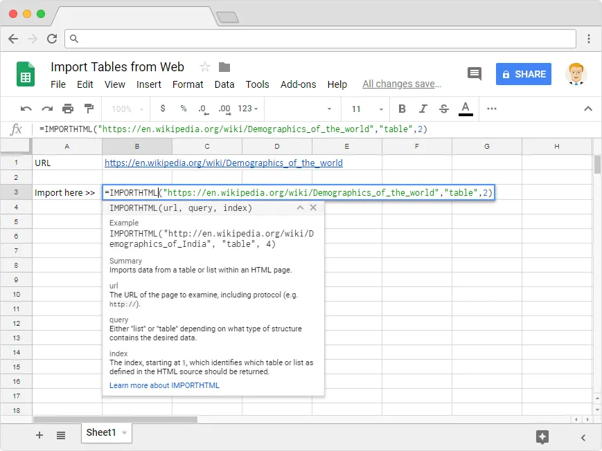Open the font size 11 dropdown
This screenshot has height=451, width=602.
pos(366,109)
